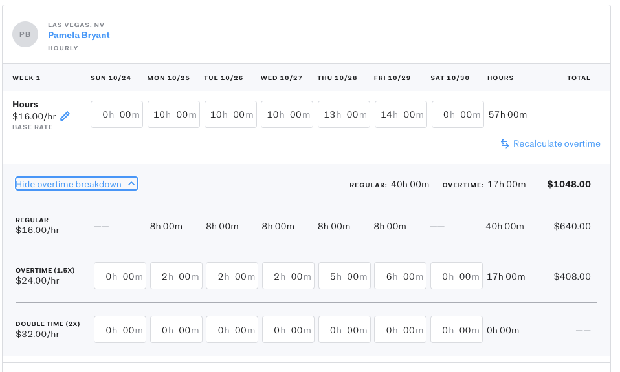The width and height of the screenshot is (620, 372).
Task: Click the recalculate overtime arrows icon
Action: tap(505, 143)
